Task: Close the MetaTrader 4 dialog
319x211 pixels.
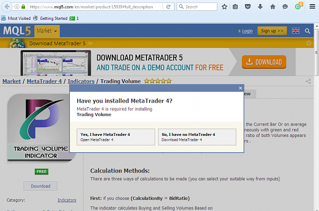Action: coord(240,88)
